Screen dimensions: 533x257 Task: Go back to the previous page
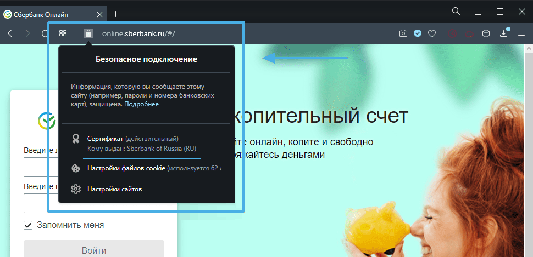(x=10, y=34)
